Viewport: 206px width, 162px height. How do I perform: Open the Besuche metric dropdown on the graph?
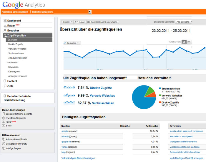(x=72, y=43)
